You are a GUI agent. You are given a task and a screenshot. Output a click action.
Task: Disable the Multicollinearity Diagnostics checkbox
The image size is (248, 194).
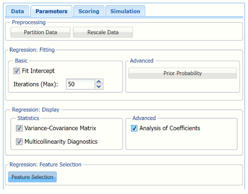pyautogui.click(x=19, y=142)
